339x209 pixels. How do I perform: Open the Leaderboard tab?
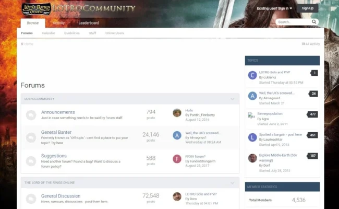(x=89, y=23)
